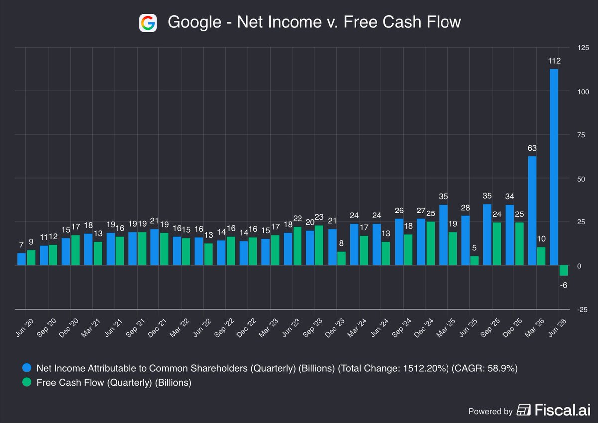This screenshot has height=423, width=598.
Task: Click the y-axis tick label '0'
Action: tap(579, 266)
